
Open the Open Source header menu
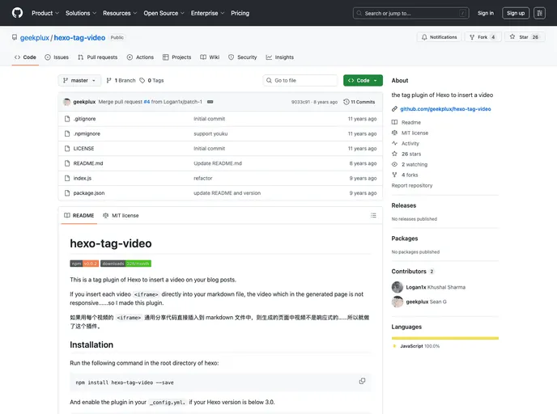164,13
